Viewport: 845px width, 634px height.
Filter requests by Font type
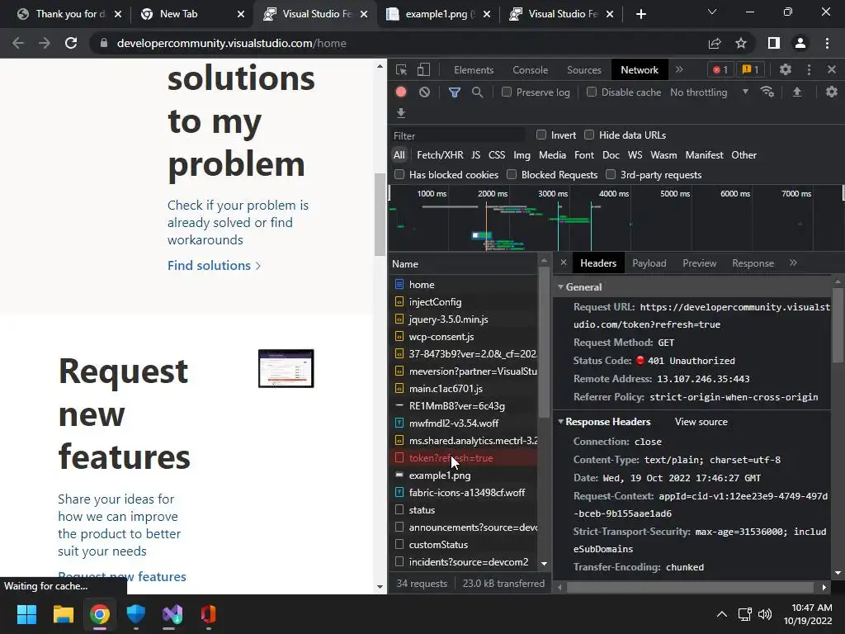(x=584, y=154)
